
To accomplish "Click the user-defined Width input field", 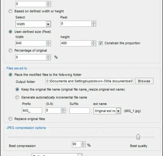I will [31, 43].
